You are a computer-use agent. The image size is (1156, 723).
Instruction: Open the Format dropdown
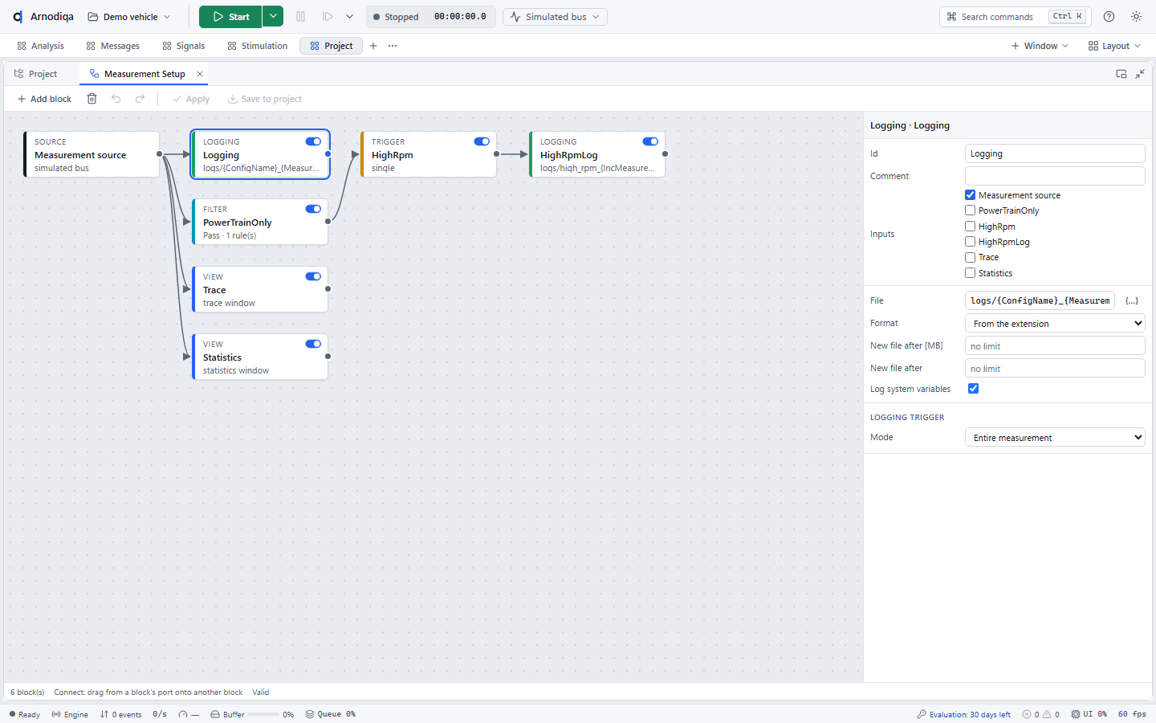[1055, 323]
